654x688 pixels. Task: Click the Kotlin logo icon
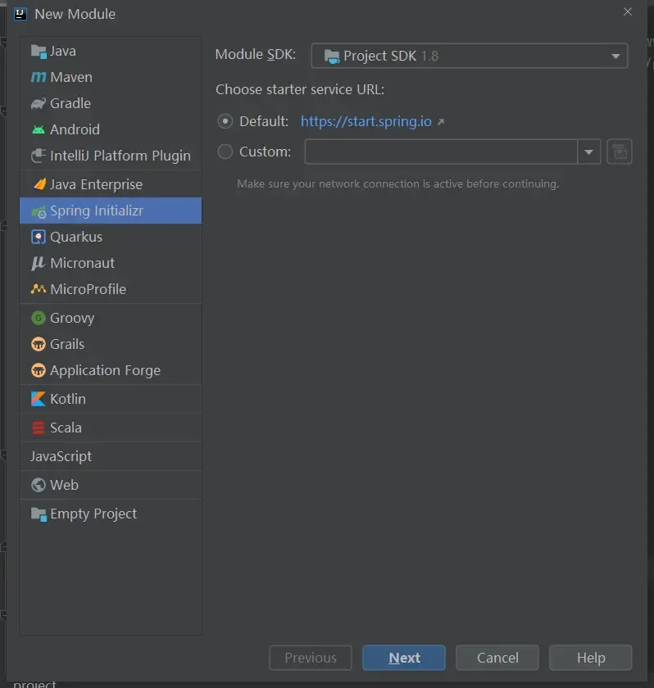tap(39, 399)
